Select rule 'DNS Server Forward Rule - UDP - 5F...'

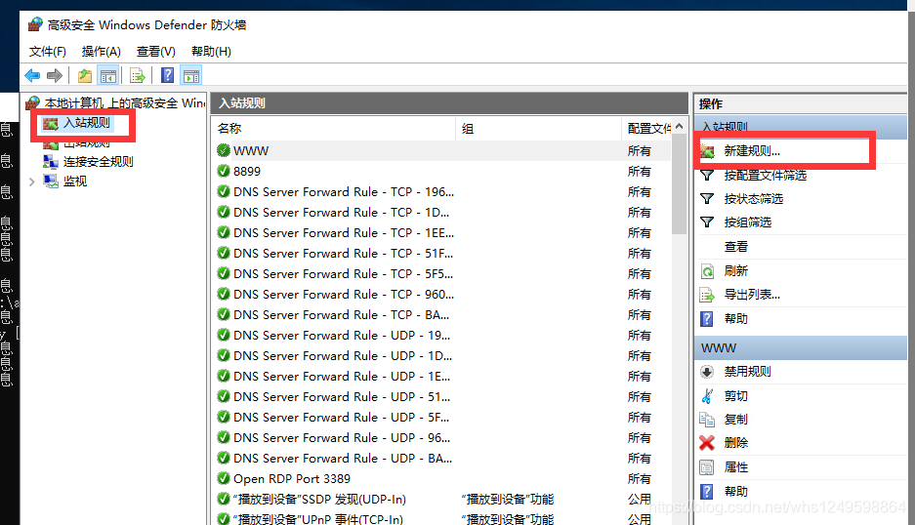point(441,417)
